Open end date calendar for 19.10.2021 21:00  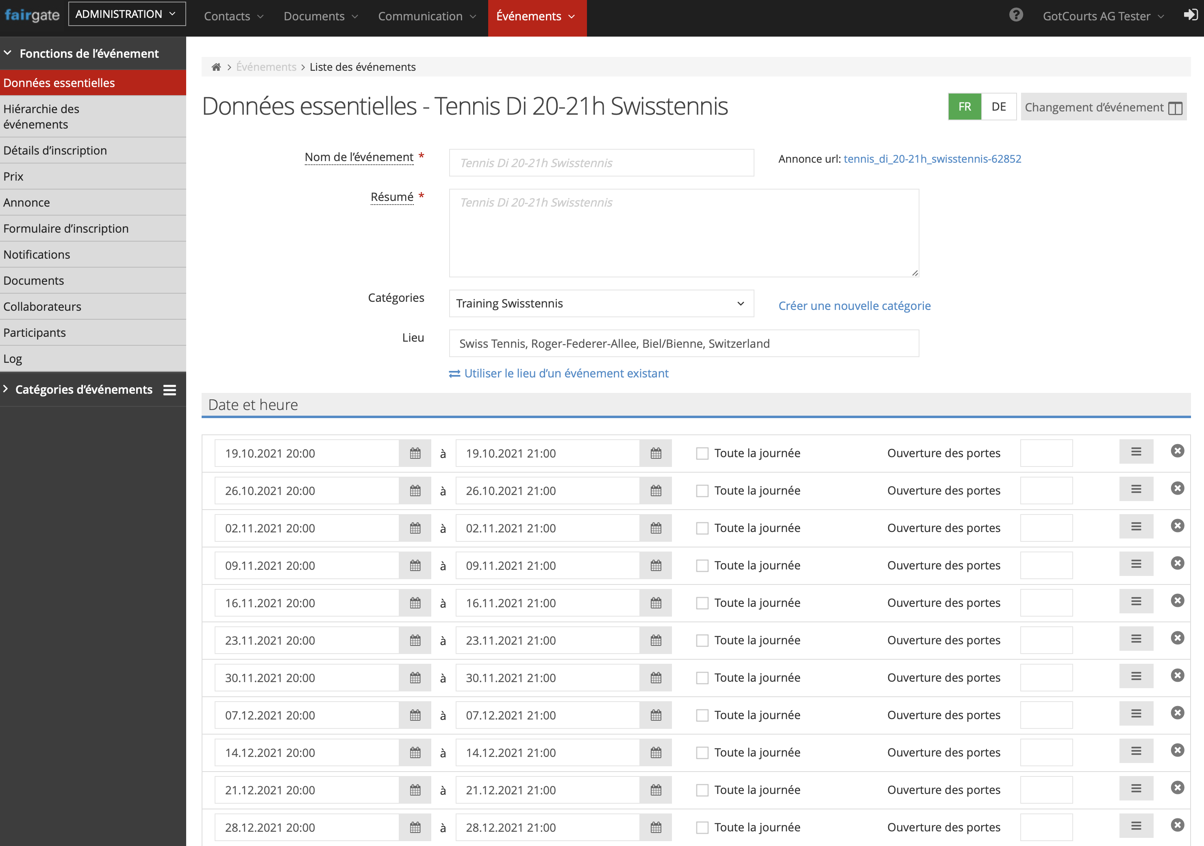(x=656, y=453)
